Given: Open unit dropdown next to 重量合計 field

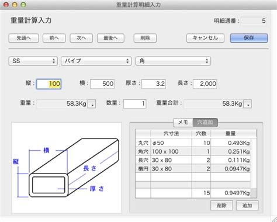Looking at the screenshot, I should tap(248, 104).
